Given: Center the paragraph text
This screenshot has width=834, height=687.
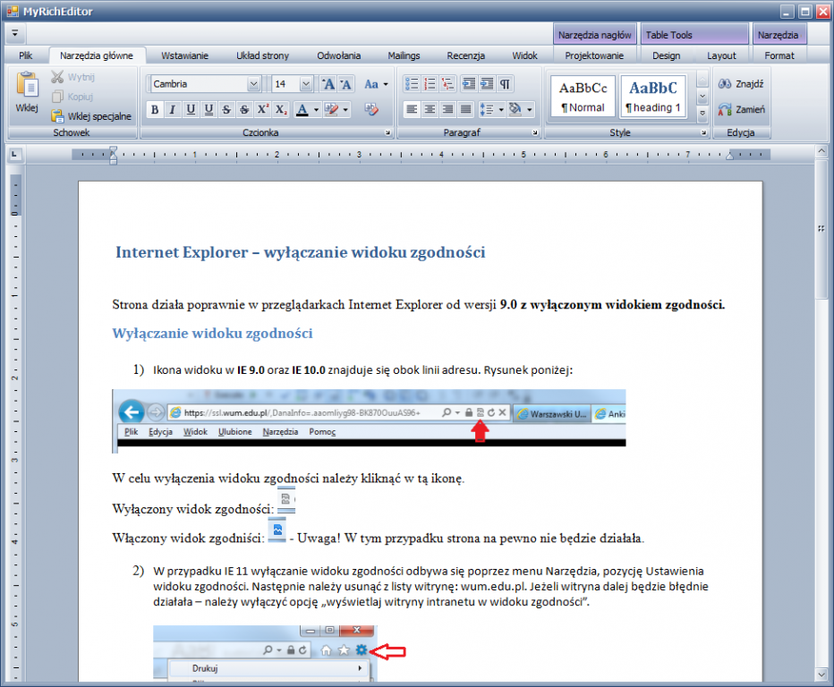Looking at the screenshot, I should (x=430, y=109).
